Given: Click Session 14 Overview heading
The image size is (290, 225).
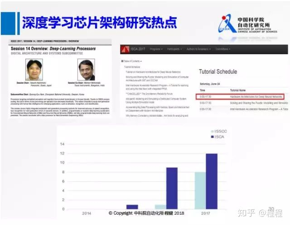Looking at the screenshot, I should pyautogui.click(x=53, y=49).
